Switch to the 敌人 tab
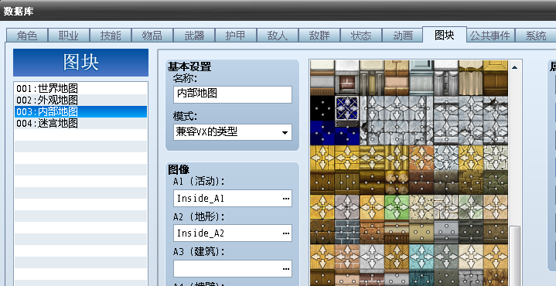The width and height of the screenshot is (556, 286). point(277,36)
